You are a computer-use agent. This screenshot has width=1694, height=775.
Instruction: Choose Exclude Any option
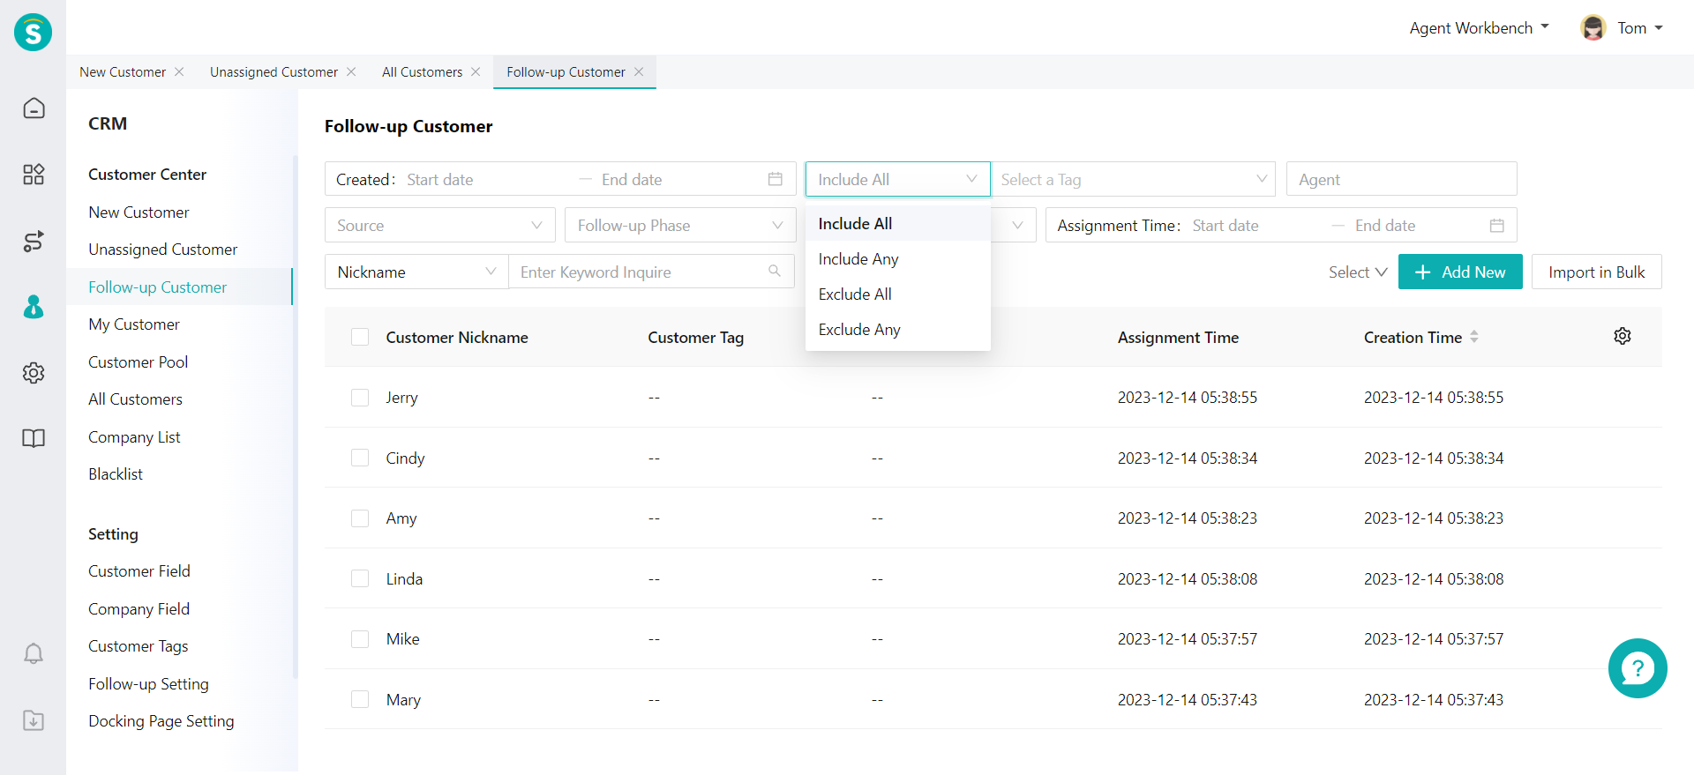[x=897, y=329]
